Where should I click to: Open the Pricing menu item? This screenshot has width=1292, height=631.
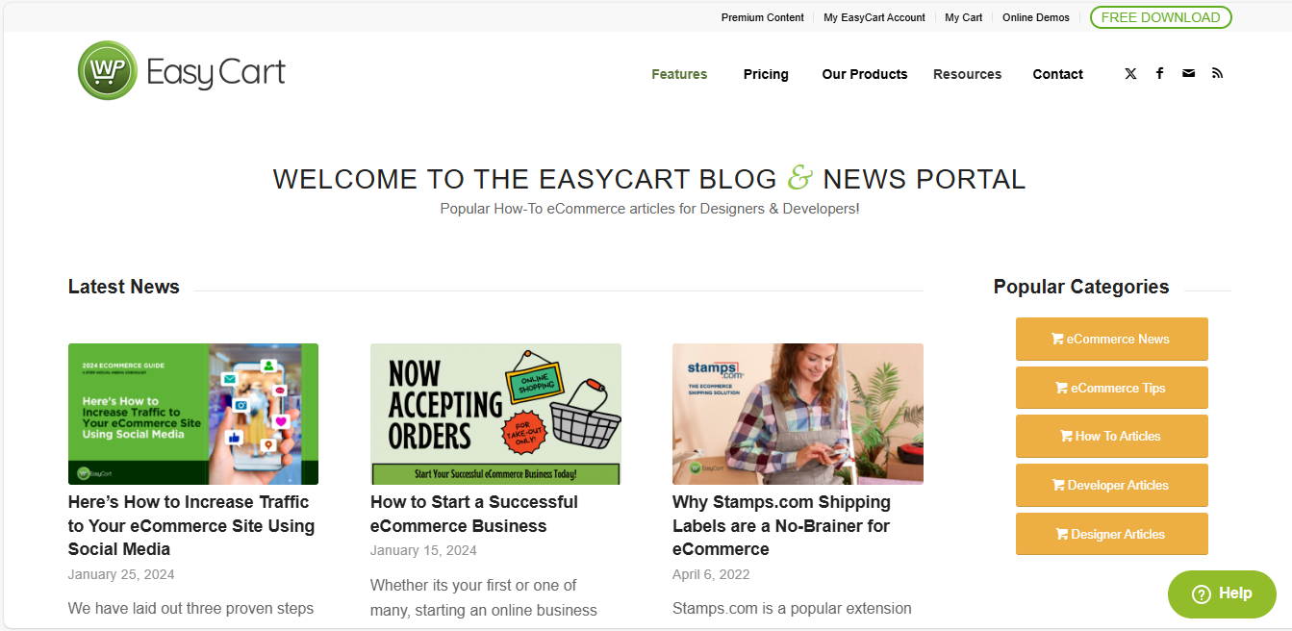766,74
